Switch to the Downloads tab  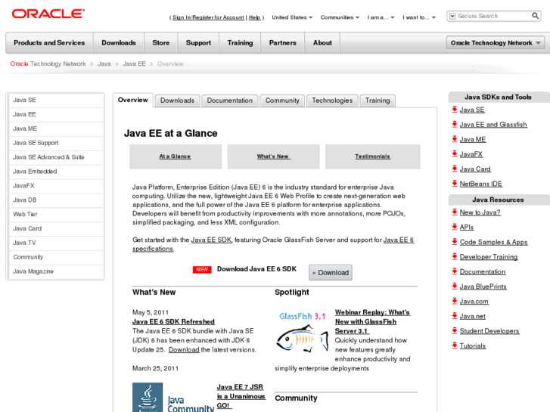coord(178,101)
